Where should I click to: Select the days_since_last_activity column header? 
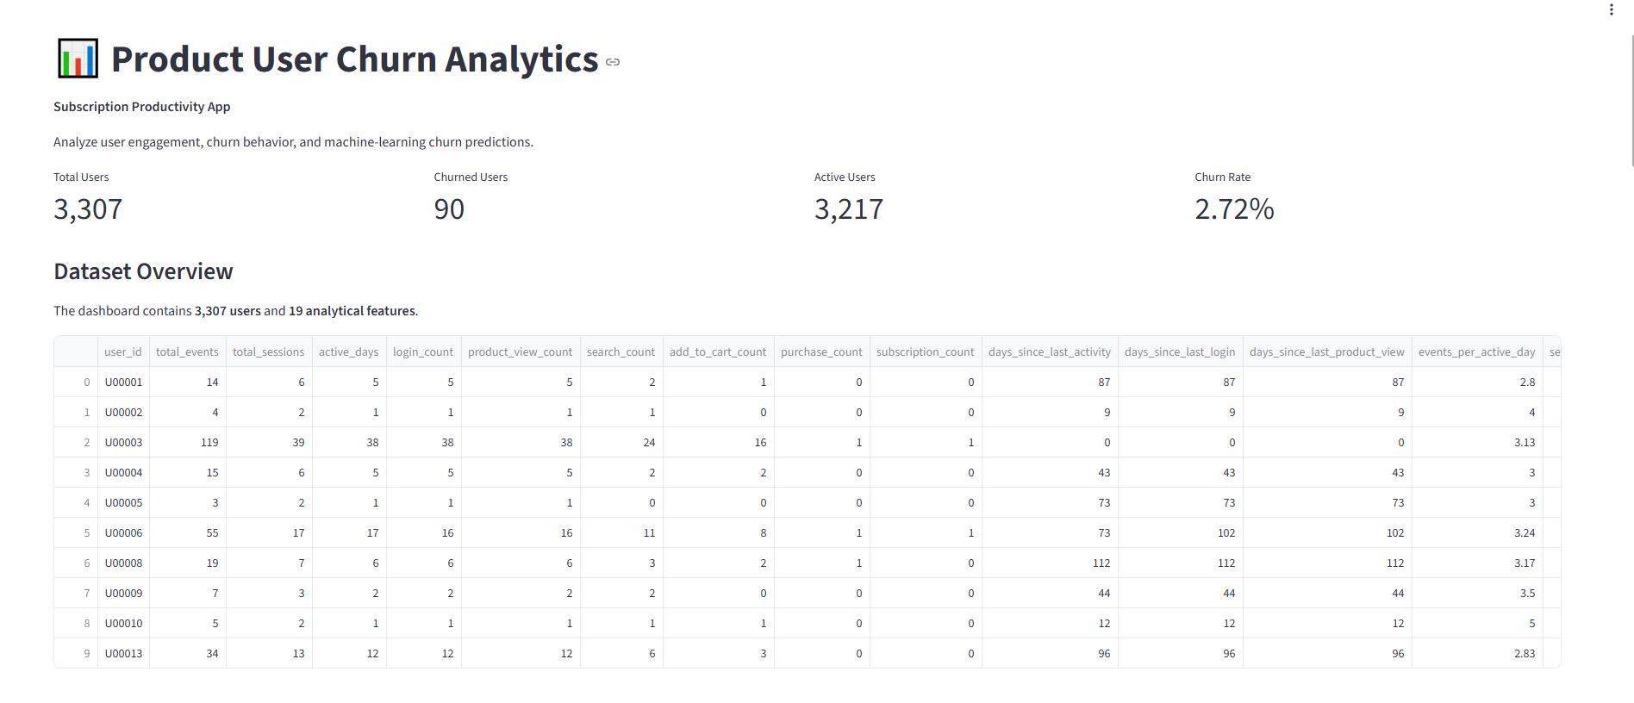click(x=1050, y=351)
